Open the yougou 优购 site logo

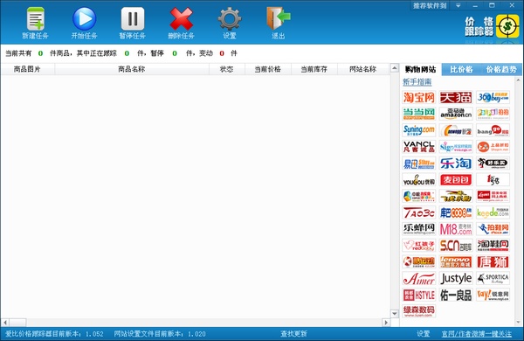click(419, 180)
